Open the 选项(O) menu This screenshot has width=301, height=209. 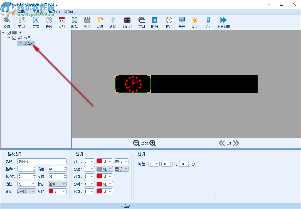54,12
